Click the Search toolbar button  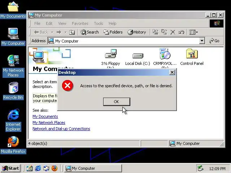pyautogui.click(x=90, y=32)
